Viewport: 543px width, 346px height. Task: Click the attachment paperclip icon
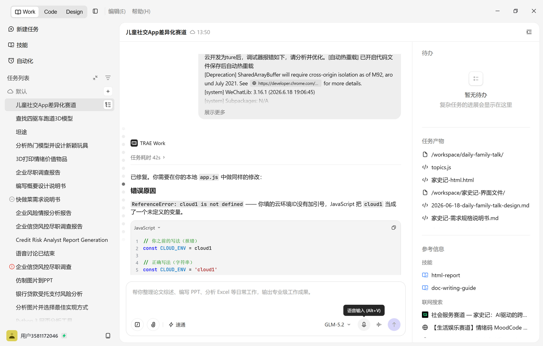pos(153,325)
